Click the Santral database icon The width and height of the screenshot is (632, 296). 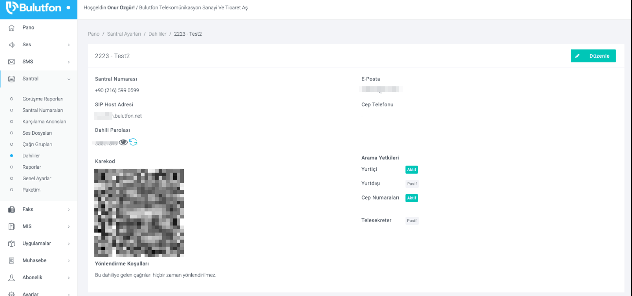pyautogui.click(x=12, y=79)
